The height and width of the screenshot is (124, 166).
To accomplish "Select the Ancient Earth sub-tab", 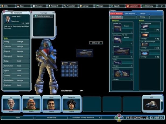I will [116, 17].
